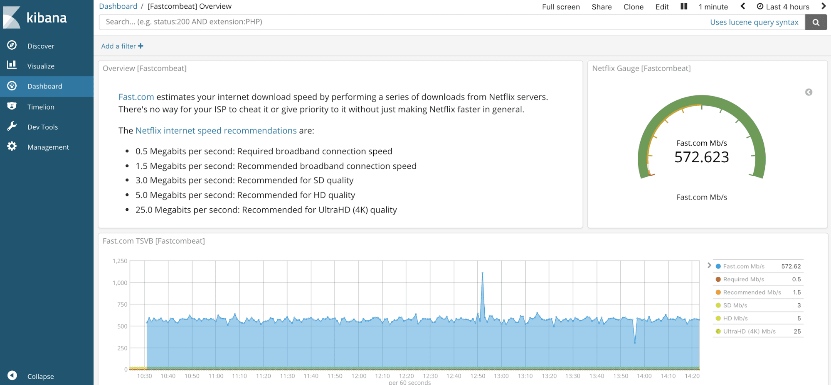The width and height of the screenshot is (831, 385).
Task: Collapse the TSVB chart legend chevron
Action: (709, 265)
